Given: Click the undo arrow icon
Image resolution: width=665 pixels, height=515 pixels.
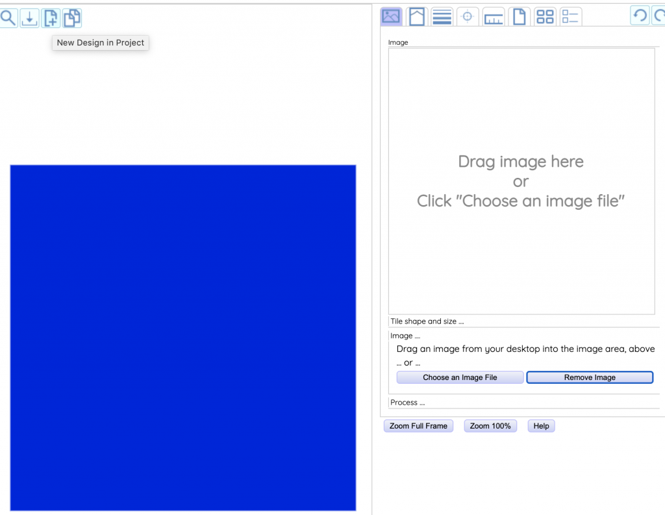Looking at the screenshot, I should tap(640, 16).
